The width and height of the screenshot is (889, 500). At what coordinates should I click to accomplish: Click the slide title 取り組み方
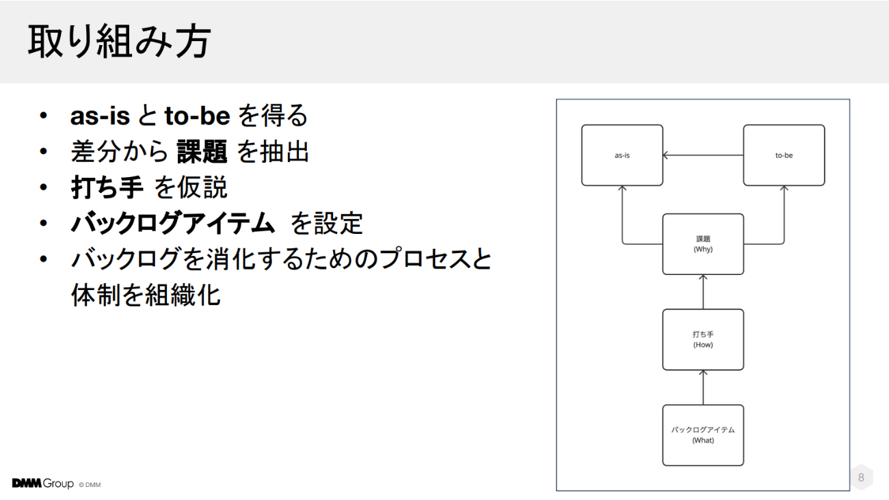pyautogui.click(x=119, y=42)
